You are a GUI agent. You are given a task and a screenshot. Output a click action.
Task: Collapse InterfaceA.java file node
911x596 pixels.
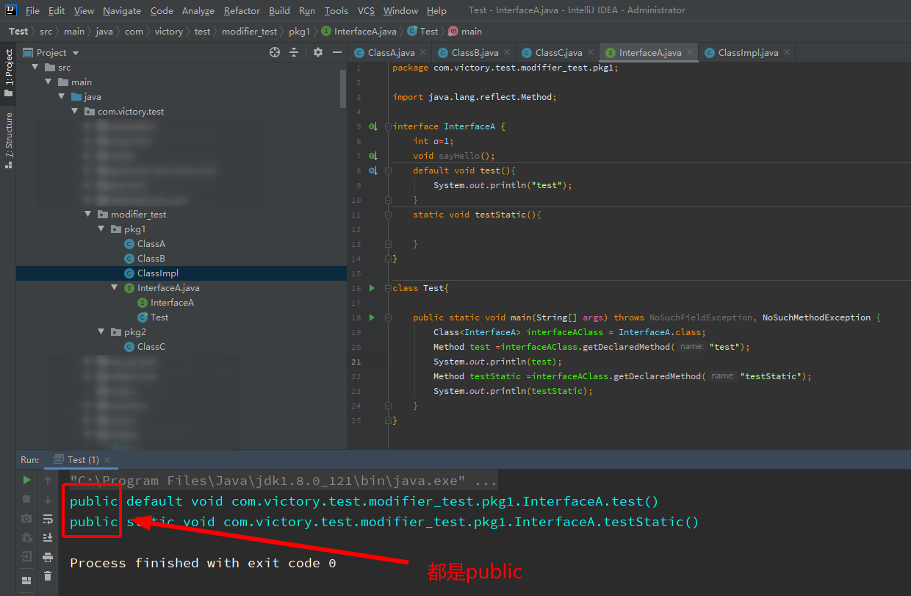coord(114,287)
